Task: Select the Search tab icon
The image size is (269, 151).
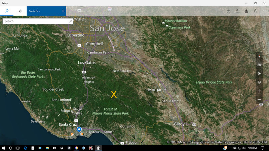Action: pos(7,11)
